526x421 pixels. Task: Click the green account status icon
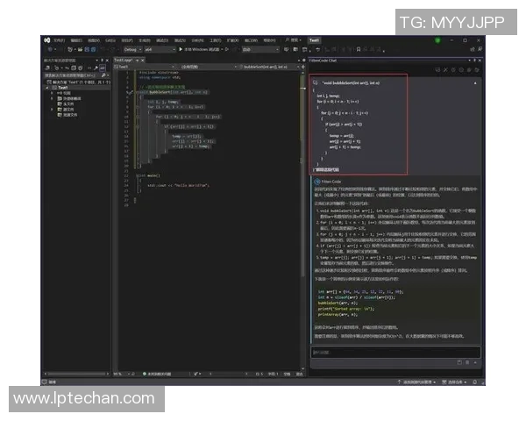tap(437, 40)
